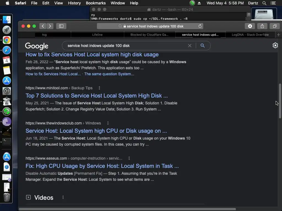Add a new tab with the plus button
Image resolution: width=282 pixels, height=211 pixels.
[278, 35]
